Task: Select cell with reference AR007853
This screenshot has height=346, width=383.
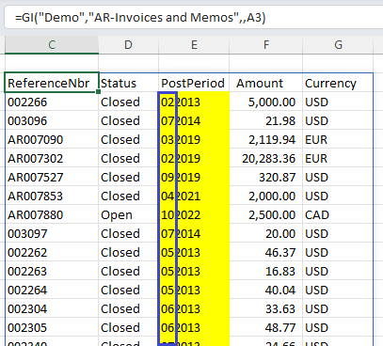Action: click(52, 196)
